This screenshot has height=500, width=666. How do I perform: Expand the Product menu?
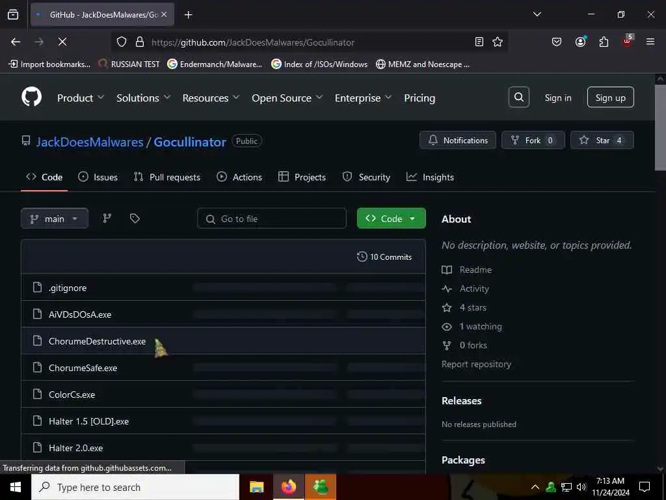81,98
